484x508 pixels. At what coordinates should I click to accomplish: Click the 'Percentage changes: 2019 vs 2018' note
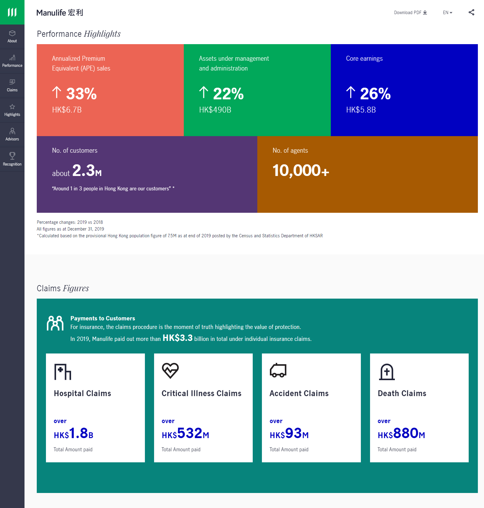[x=70, y=222]
